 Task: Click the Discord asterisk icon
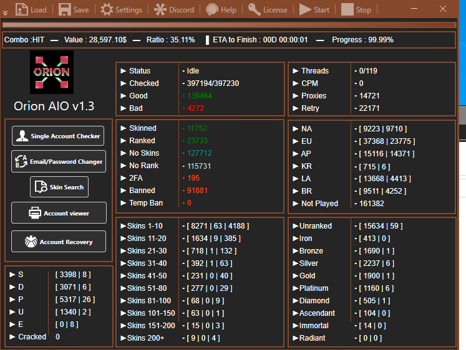[160, 9]
